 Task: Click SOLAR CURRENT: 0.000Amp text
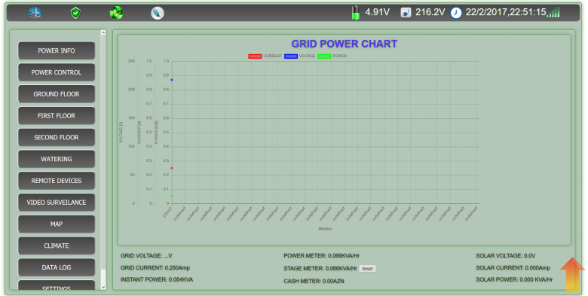click(x=513, y=267)
